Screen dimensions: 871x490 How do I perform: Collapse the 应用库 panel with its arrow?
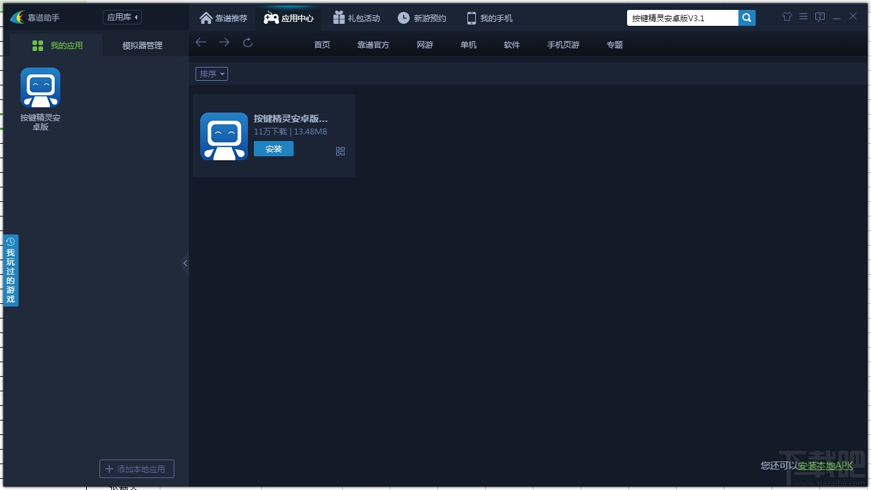(135, 17)
